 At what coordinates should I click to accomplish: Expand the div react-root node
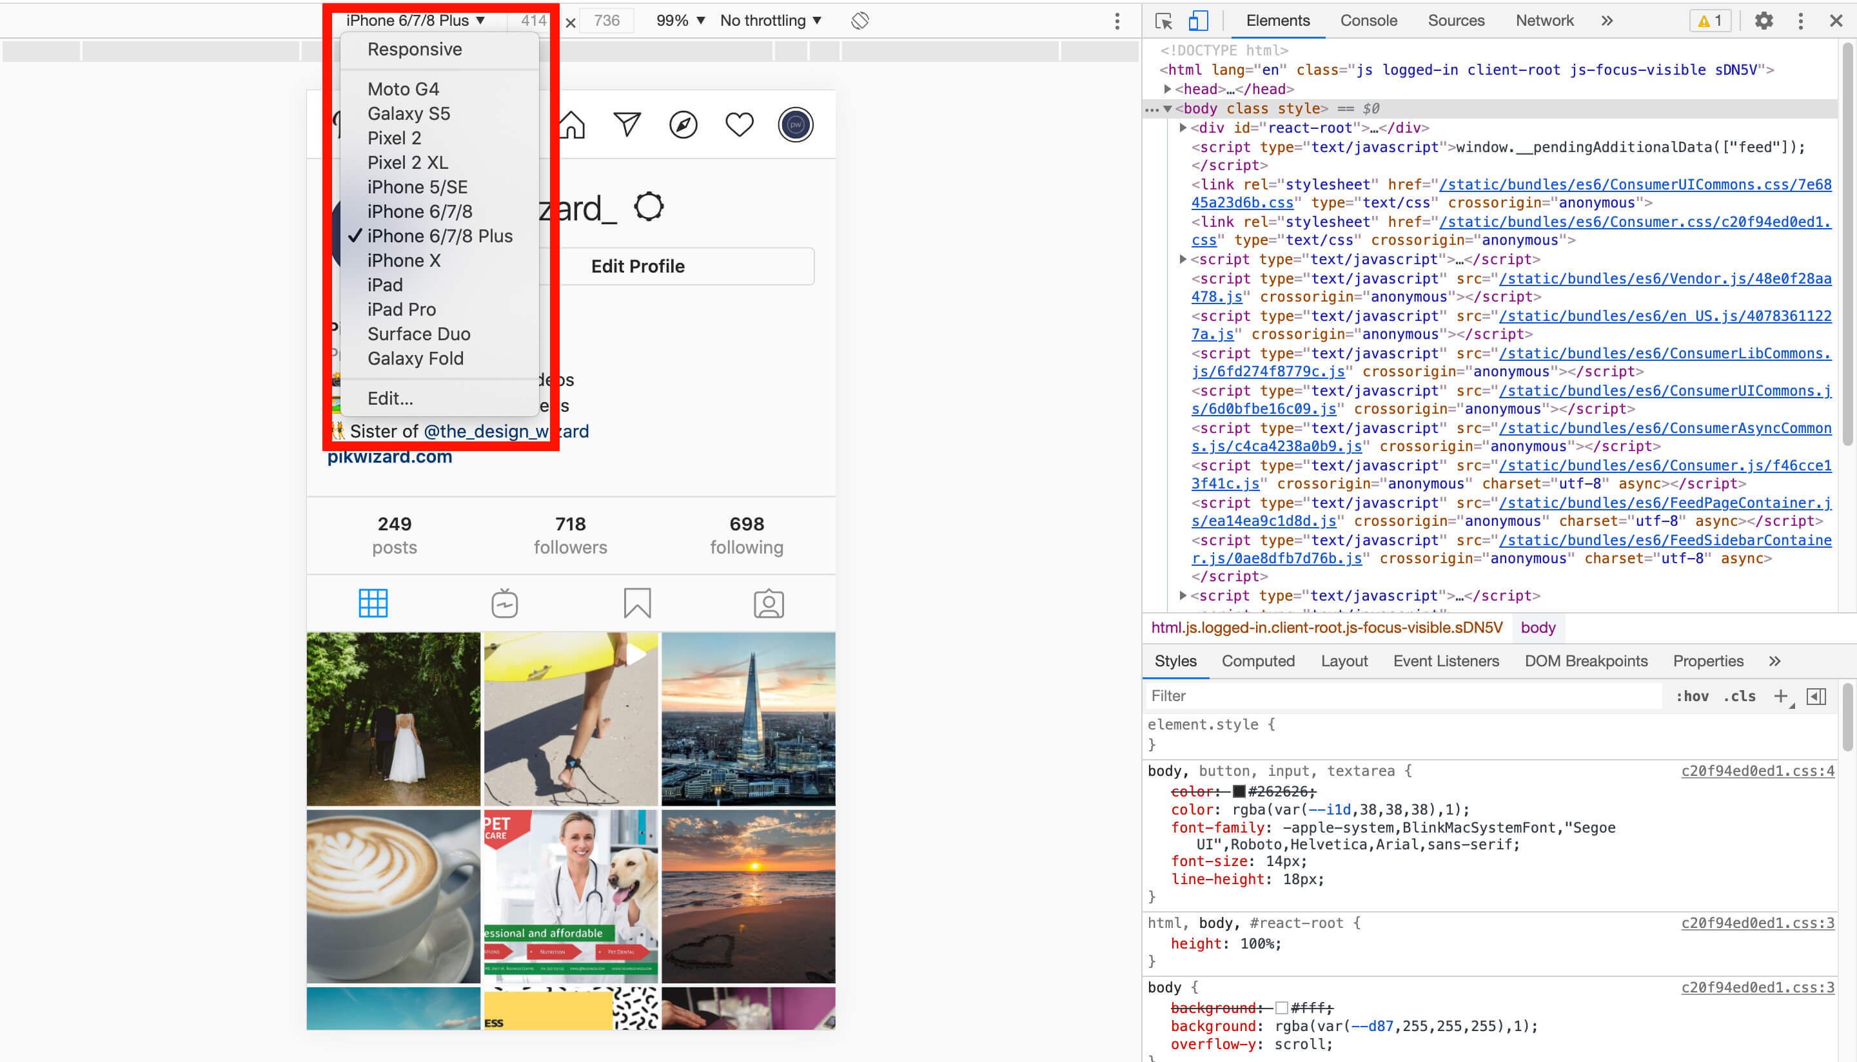pyautogui.click(x=1183, y=128)
